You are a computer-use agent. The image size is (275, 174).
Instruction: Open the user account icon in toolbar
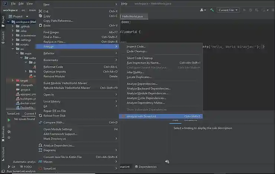[203, 10]
